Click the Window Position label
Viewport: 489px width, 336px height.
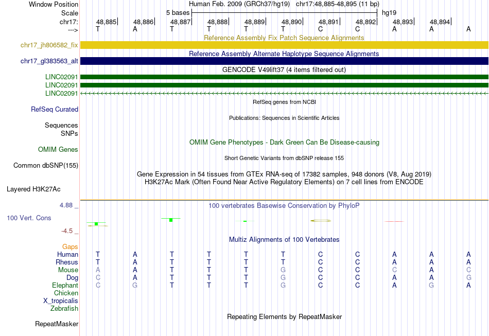coord(54,4)
